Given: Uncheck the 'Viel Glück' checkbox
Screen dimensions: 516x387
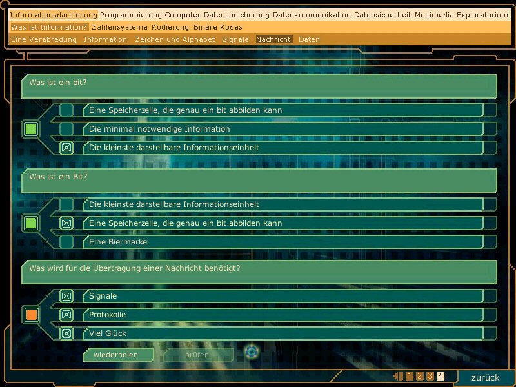Looking at the screenshot, I should [x=66, y=333].
